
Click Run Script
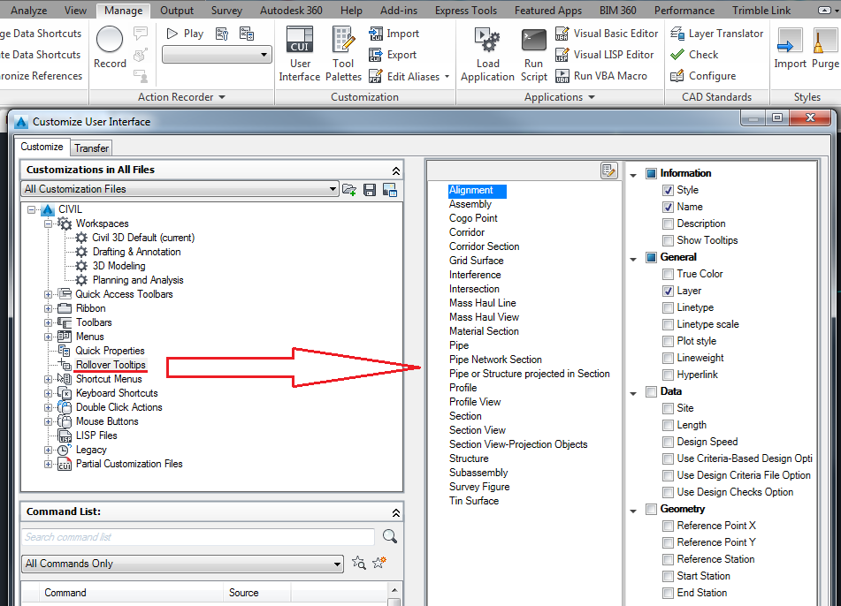pos(533,55)
